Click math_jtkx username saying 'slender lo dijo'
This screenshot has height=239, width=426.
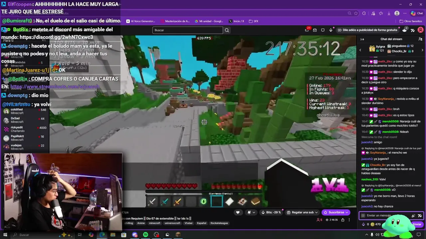coord(384,72)
